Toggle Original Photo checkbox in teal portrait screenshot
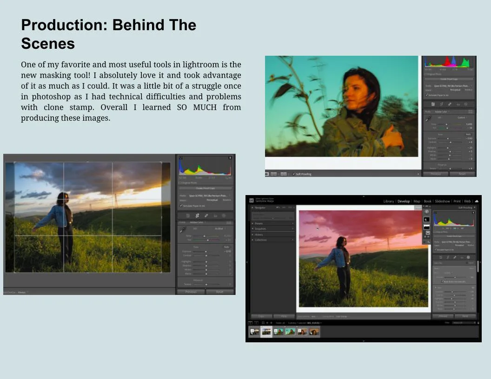491x379 pixels. [x=425, y=74]
